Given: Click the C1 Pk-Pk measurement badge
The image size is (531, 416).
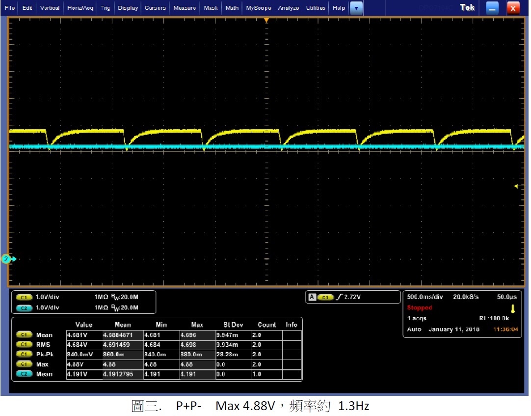Looking at the screenshot, I should click(x=24, y=354).
